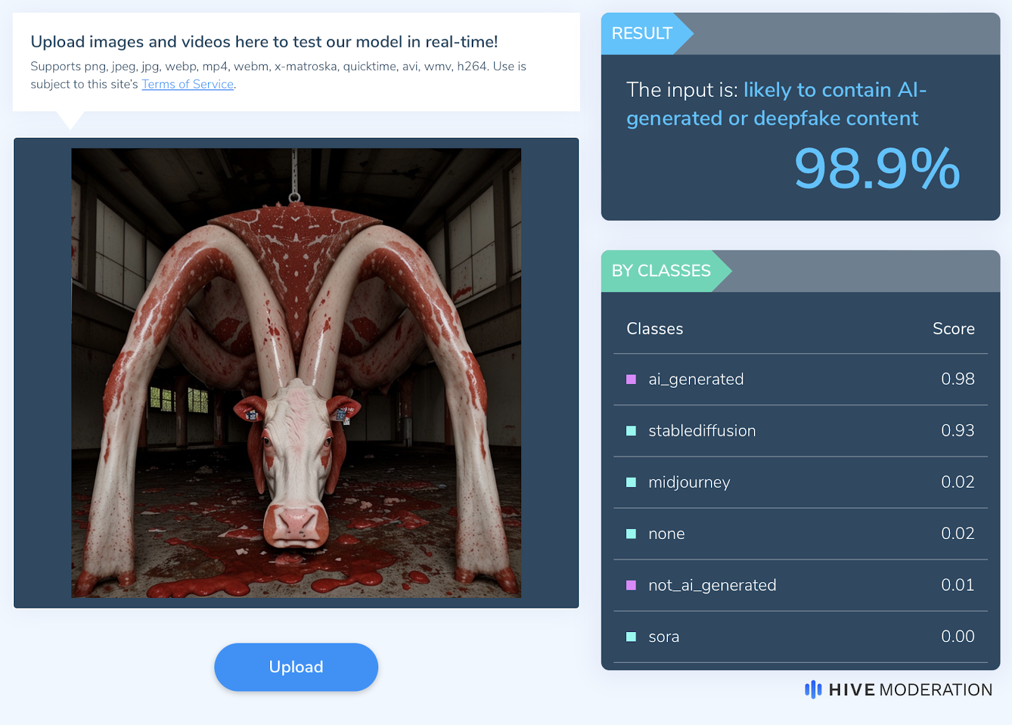Click the 'likely to contain AI-generated' result text

pyautogui.click(x=776, y=104)
